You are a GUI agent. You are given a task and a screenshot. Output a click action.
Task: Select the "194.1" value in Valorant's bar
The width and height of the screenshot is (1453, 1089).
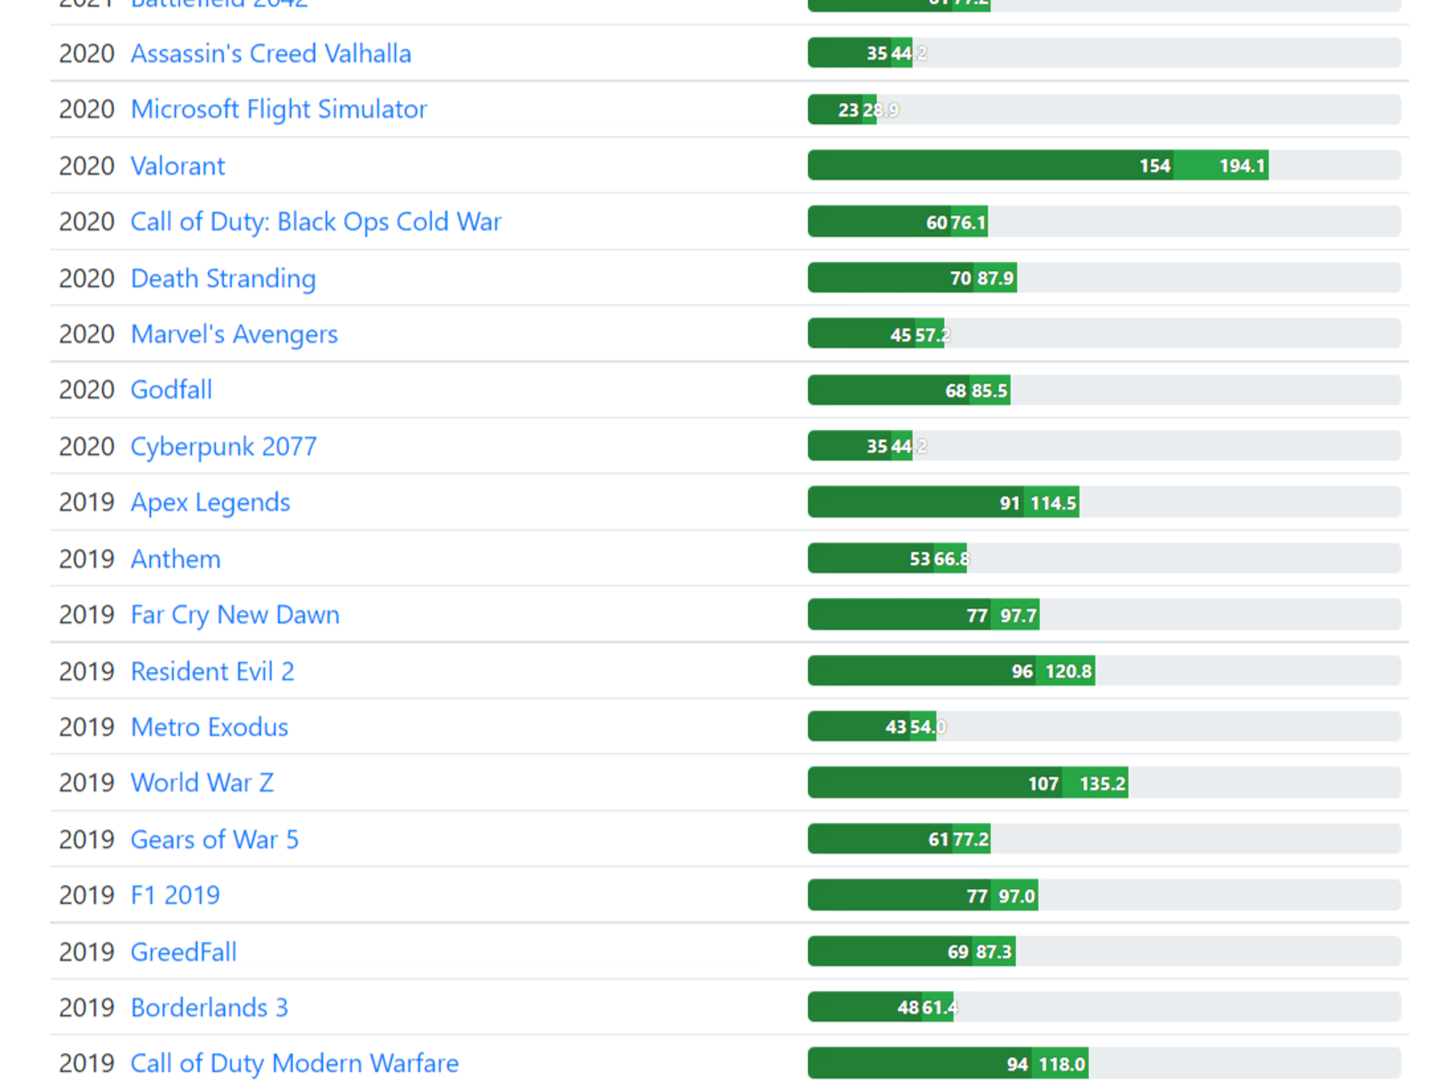(x=1242, y=165)
